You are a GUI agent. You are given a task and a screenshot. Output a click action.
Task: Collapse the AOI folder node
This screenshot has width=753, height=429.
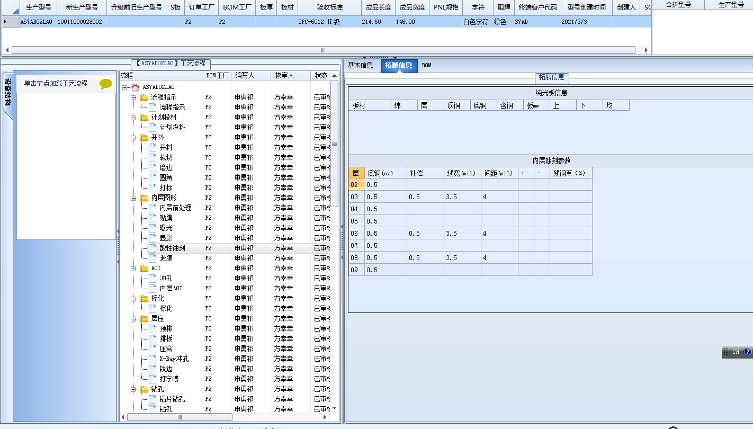point(135,268)
